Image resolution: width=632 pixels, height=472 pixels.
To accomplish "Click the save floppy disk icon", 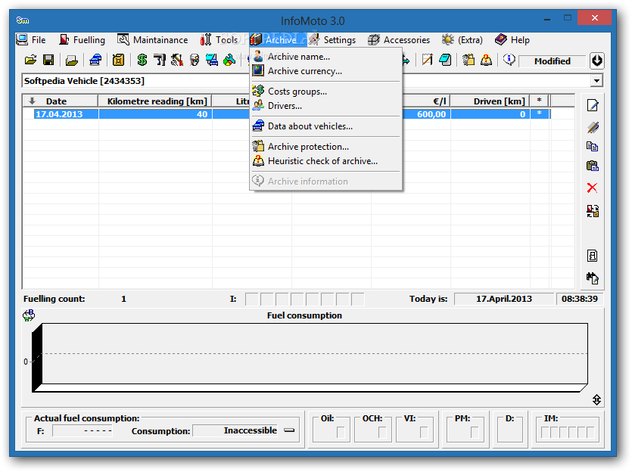I will (x=48, y=61).
